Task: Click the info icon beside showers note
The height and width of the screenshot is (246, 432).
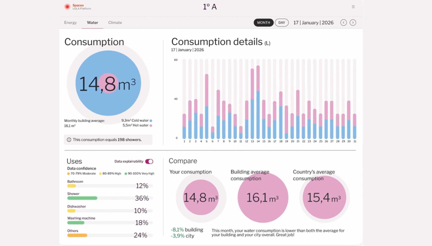Action: pos(69,140)
